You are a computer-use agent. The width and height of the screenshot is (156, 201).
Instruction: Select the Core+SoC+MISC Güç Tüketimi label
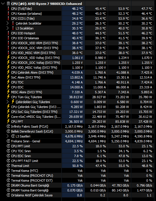click(36, 117)
